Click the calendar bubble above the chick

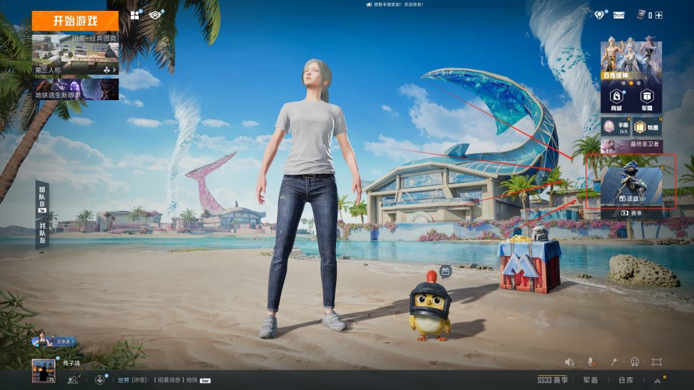(446, 271)
